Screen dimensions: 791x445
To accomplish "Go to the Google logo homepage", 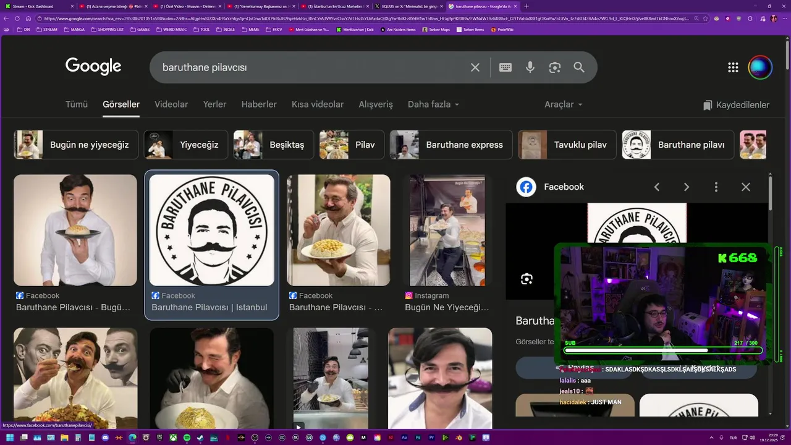I will [x=93, y=67].
